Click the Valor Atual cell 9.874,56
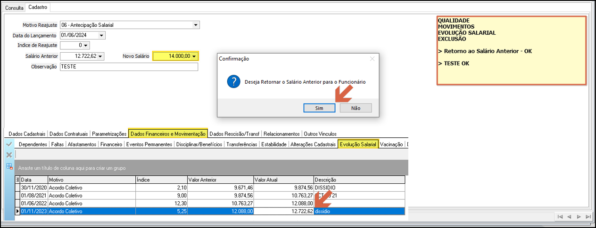 coord(283,187)
